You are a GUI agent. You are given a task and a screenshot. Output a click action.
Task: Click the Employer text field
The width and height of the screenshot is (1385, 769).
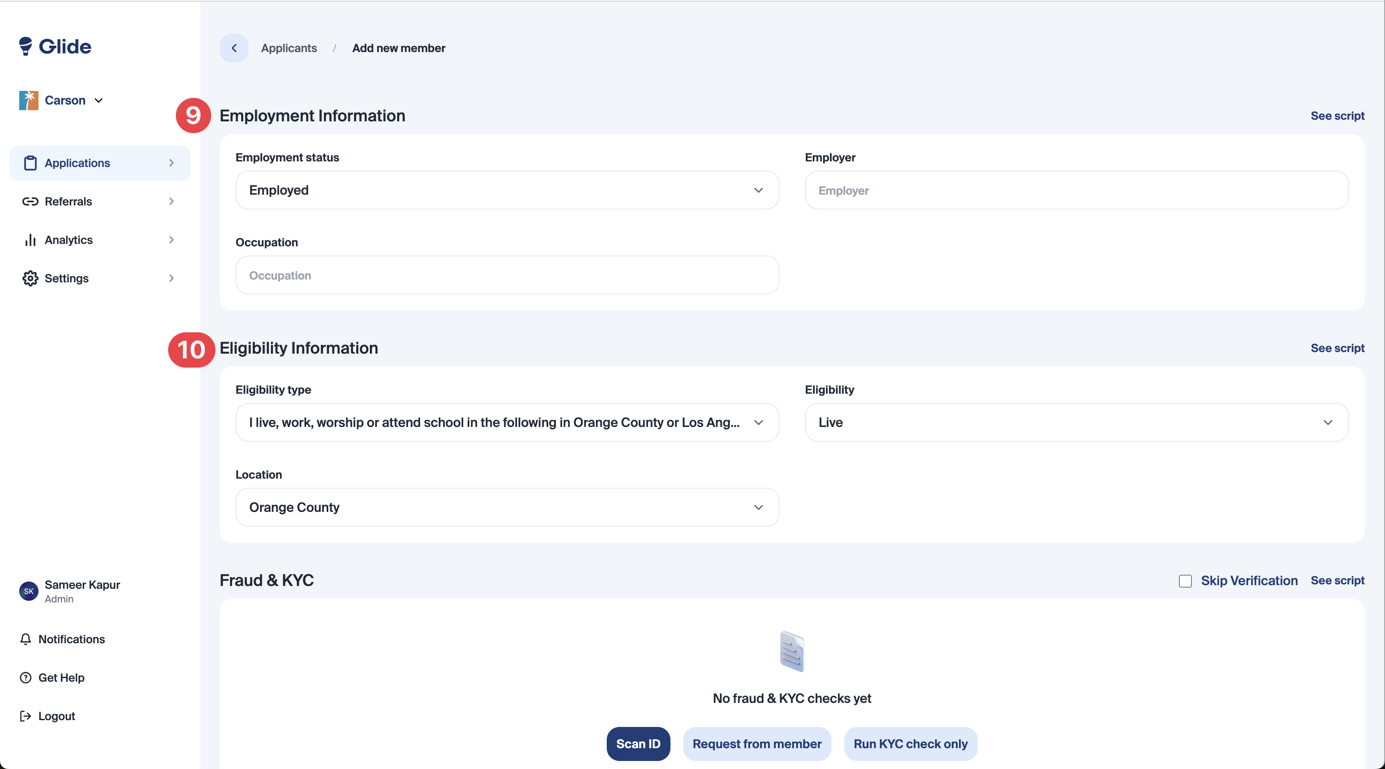tap(1076, 190)
